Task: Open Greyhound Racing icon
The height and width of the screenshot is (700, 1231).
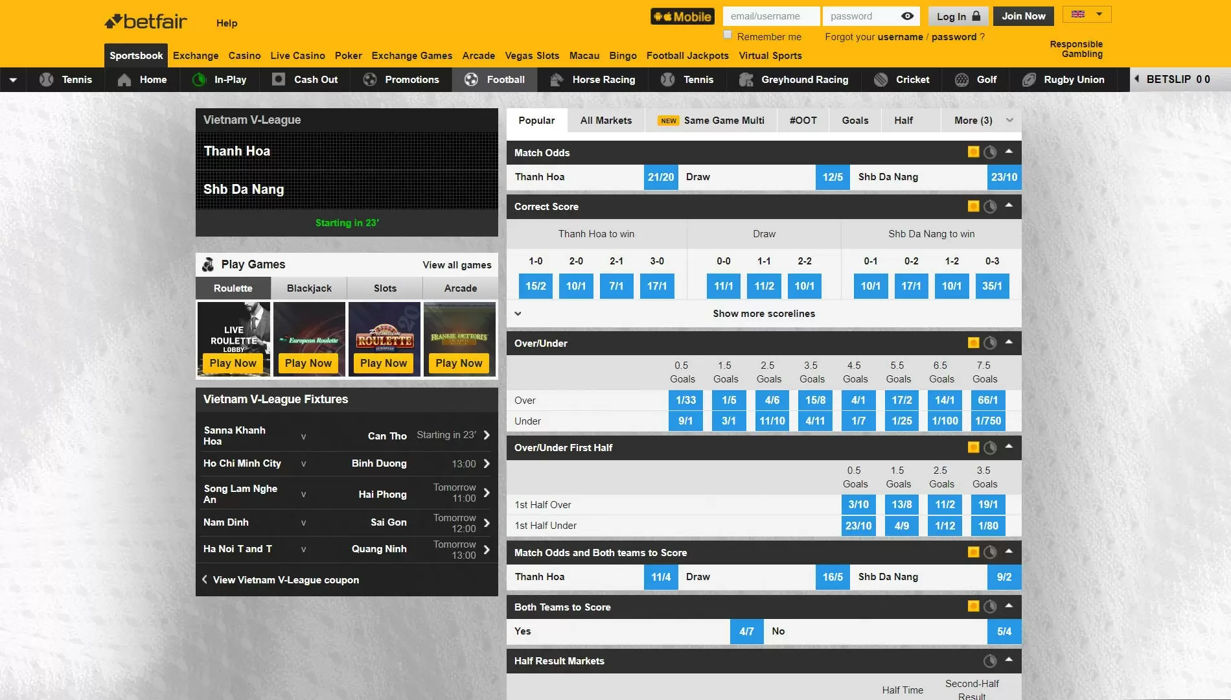Action: (x=746, y=80)
